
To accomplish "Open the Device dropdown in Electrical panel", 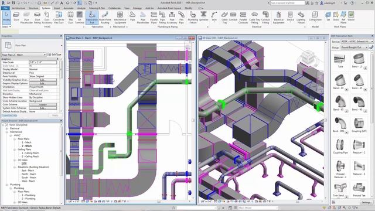I will click(x=291, y=22).
